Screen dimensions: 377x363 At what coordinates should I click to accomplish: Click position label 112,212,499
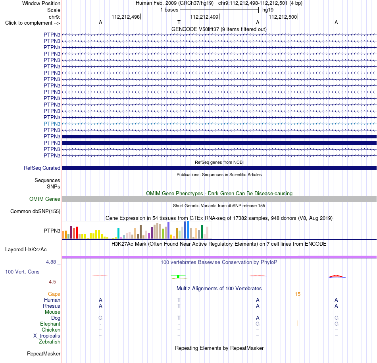pos(204,17)
